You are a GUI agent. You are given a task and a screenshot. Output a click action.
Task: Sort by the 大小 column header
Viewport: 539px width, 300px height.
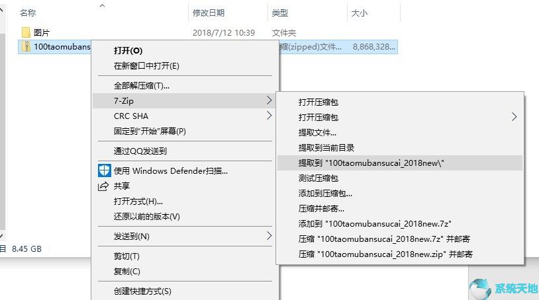[359, 13]
